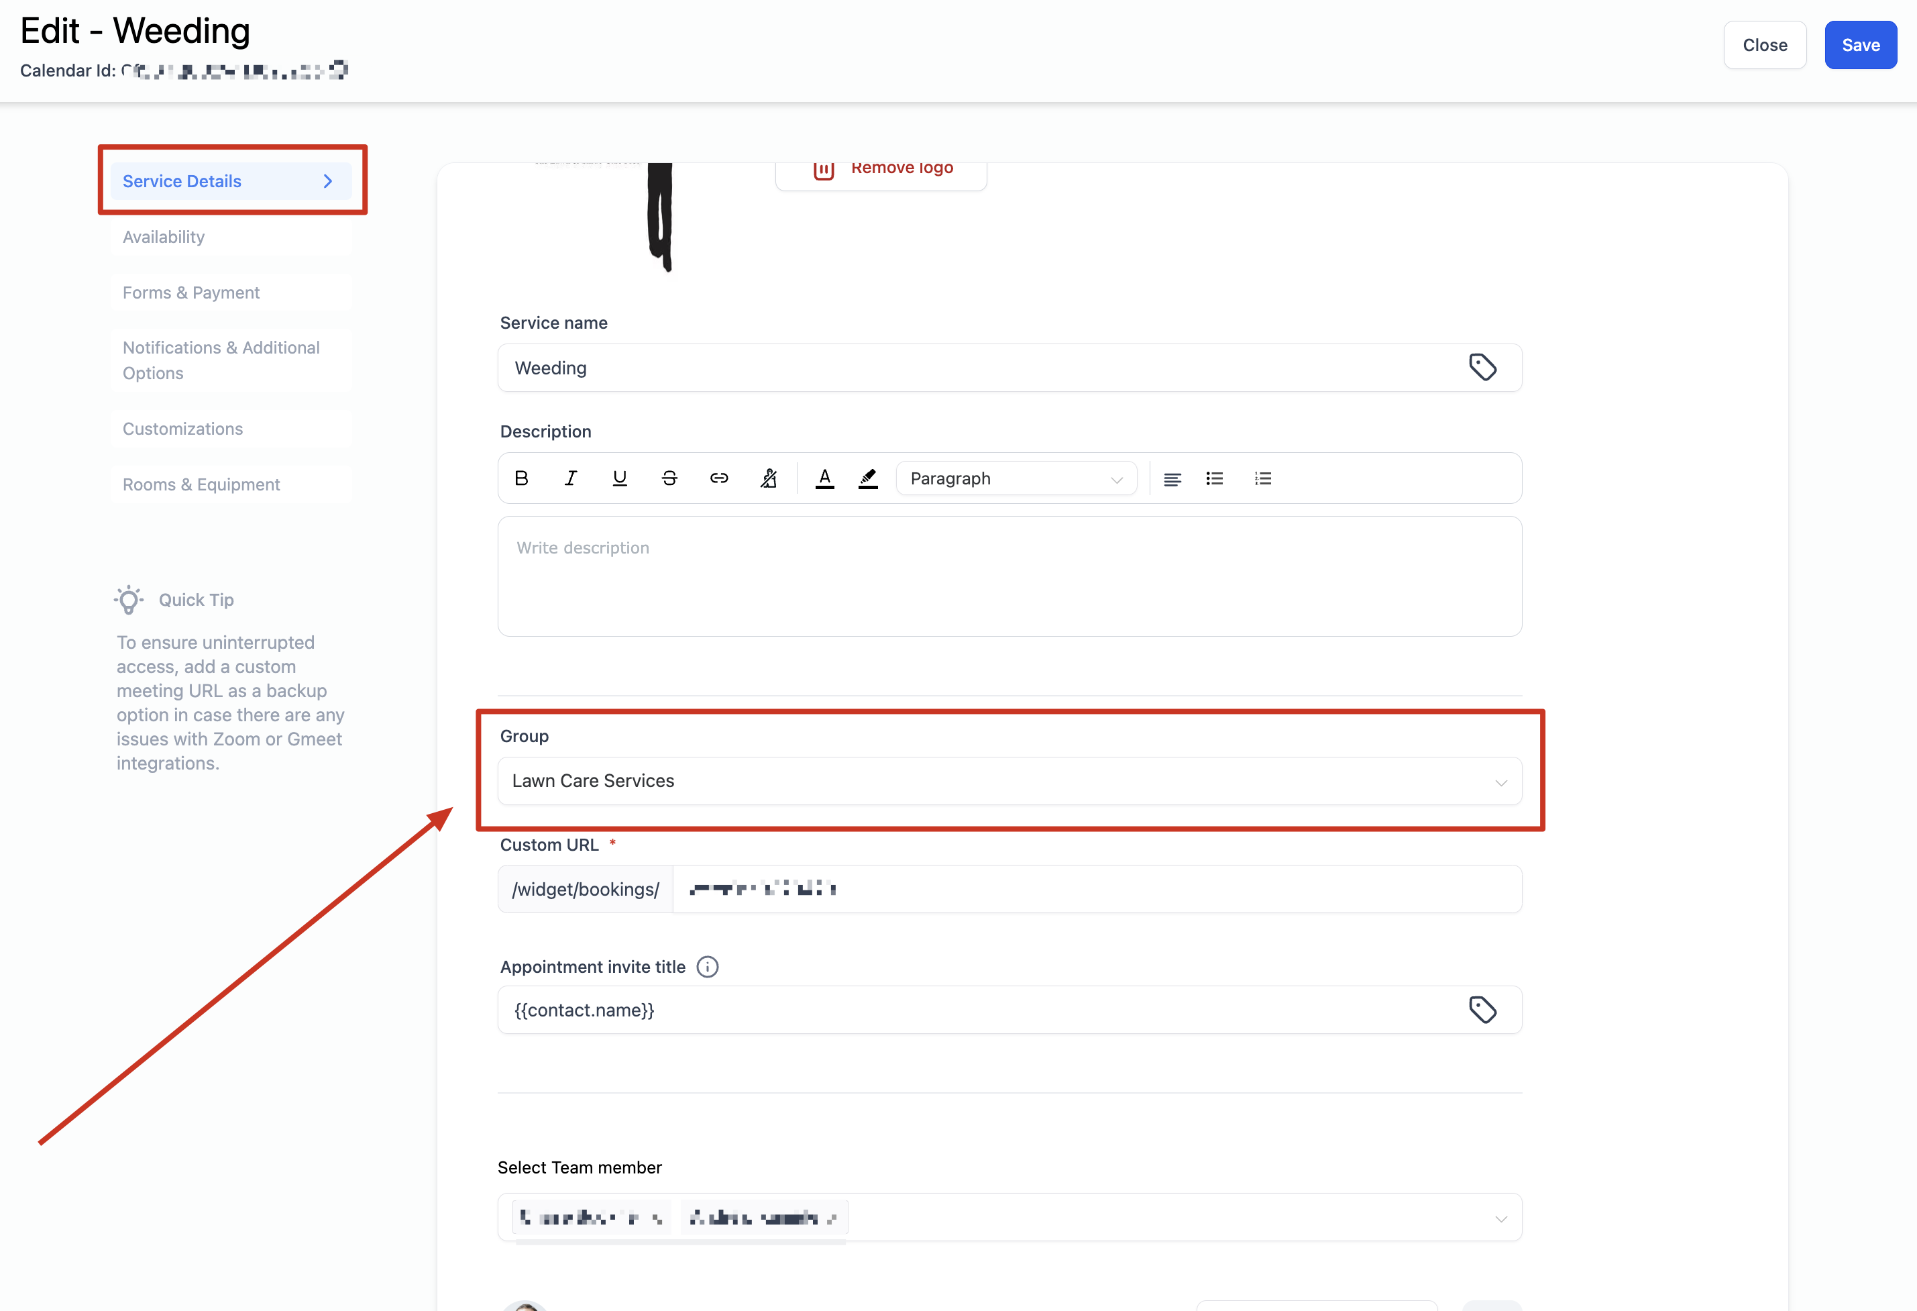Clear text formatting in description editor
1917x1311 pixels.
[768, 478]
